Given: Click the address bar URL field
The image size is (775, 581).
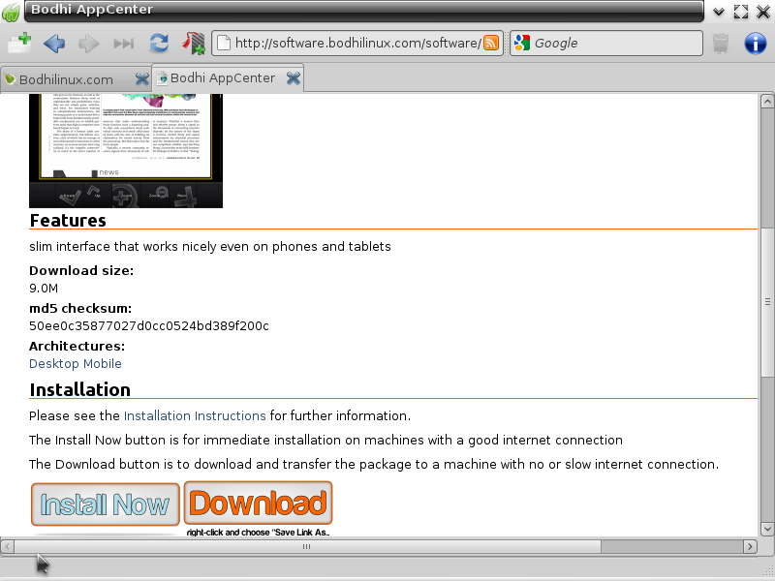Looking at the screenshot, I should click(x=357, y=43).
